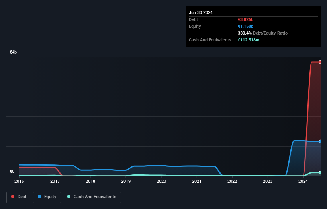Click the €4b y-axis label
327x209 pixels.
13,52
